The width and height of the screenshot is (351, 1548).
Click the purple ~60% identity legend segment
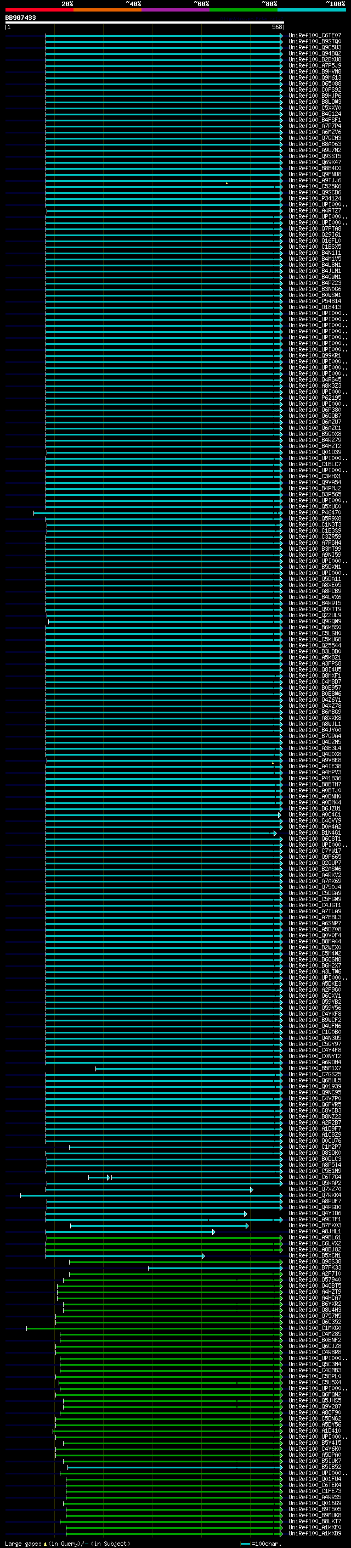[175, 10]
